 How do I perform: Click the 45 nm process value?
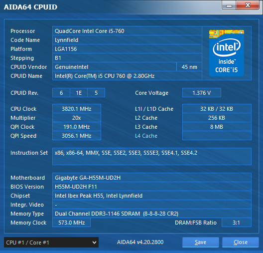[189, 67]
